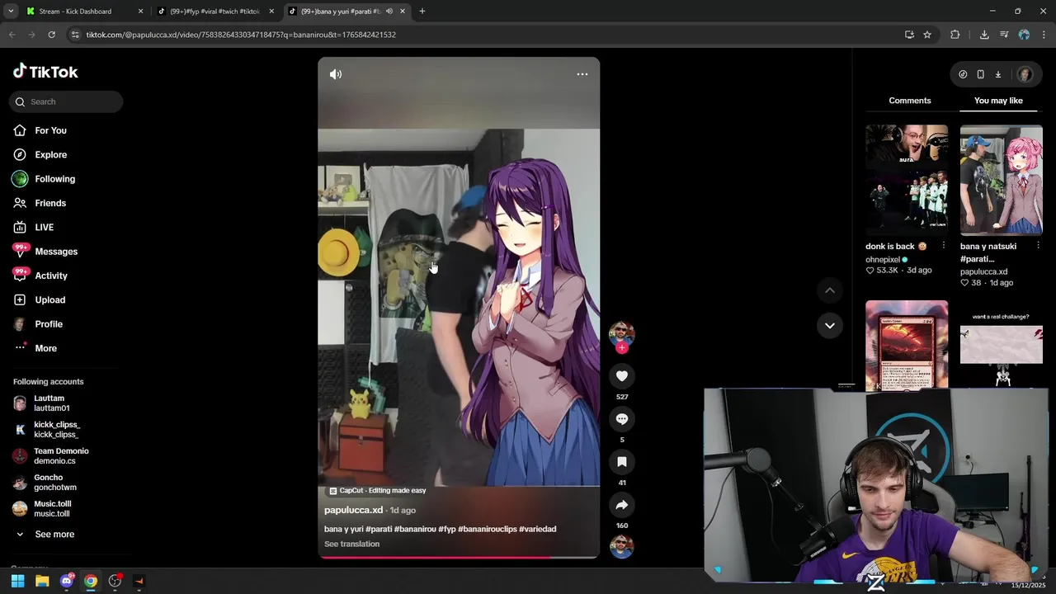The height and width of the screenshot is (594, 1056).
Task: Mute the TikTok video sound
Action: [x=336, y=74]
